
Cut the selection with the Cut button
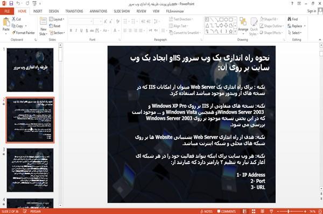(16, 19)
